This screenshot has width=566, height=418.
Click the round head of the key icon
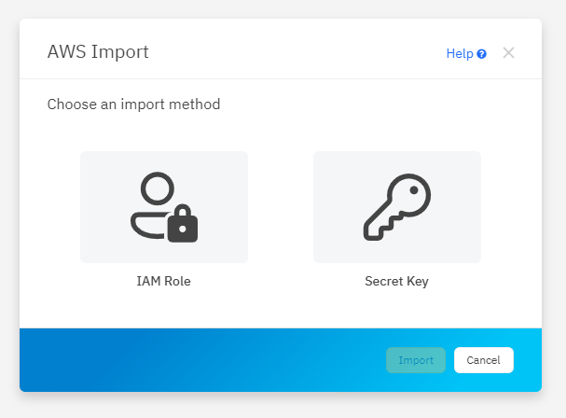(410, 193)
